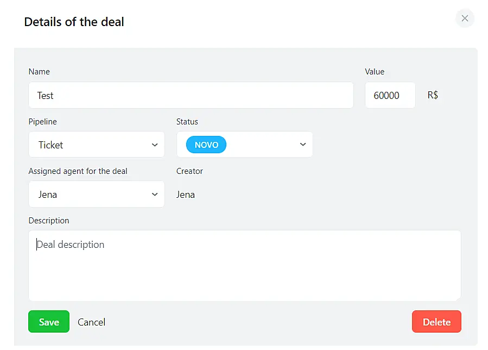The image size is (488, 350).
Task: Click the "Details of the deal" heading
Action: [74, 22]
